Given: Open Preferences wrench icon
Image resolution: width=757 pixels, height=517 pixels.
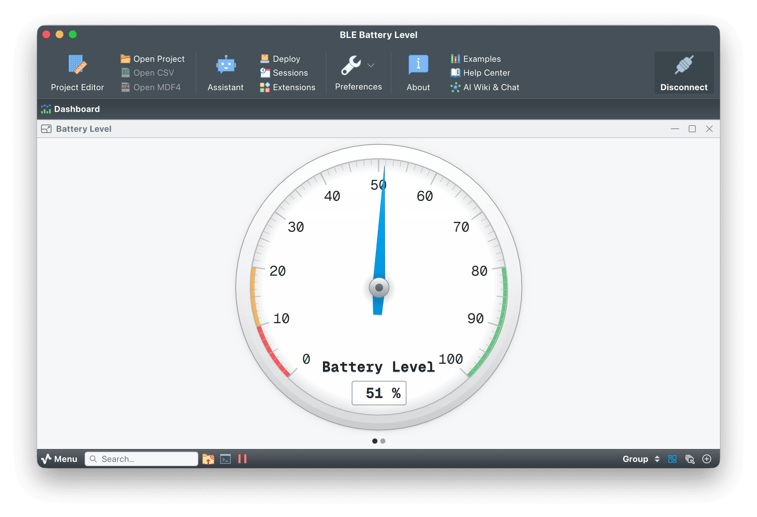Looking at the screenshot, I should coord(351,65).
